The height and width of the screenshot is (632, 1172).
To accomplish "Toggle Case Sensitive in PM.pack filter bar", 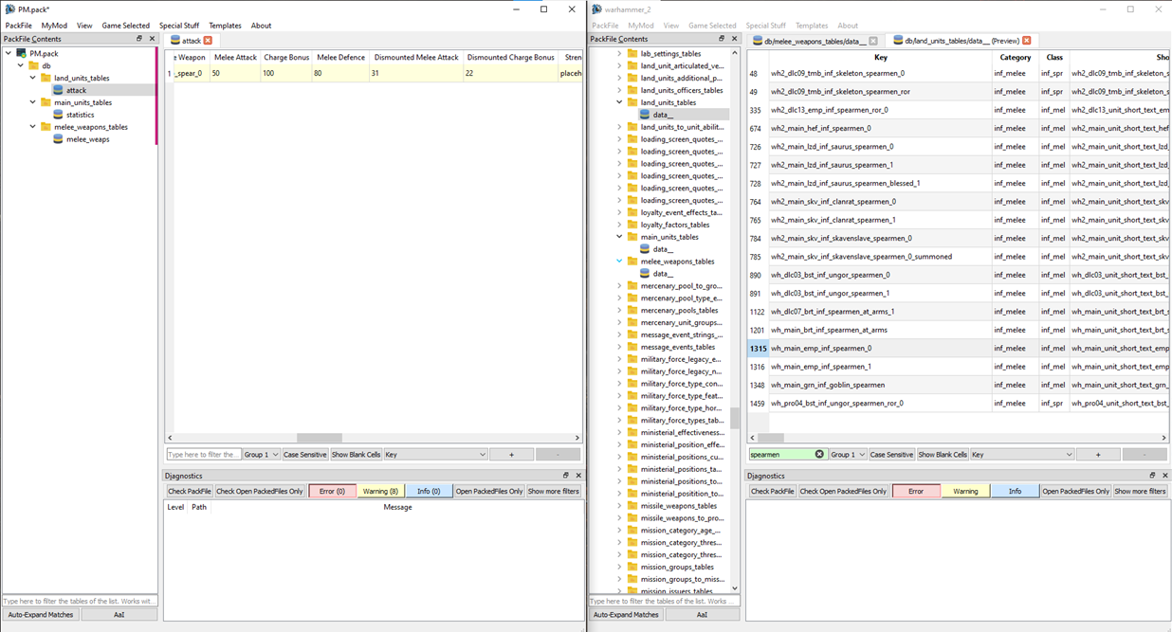I will click(x=305, y=455).
